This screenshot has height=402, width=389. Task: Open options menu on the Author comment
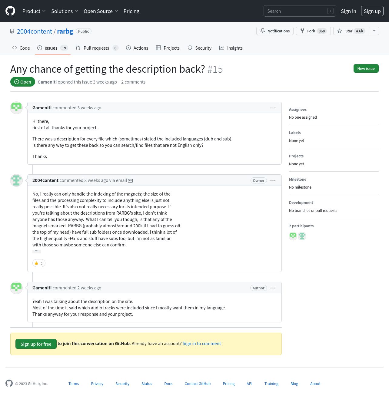[x=273, y=288]
